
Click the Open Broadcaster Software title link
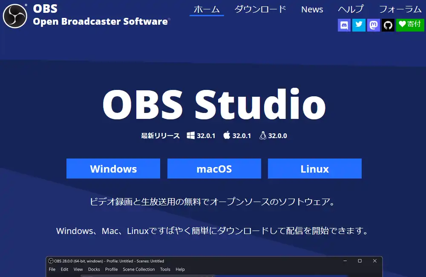coord(101,21)
